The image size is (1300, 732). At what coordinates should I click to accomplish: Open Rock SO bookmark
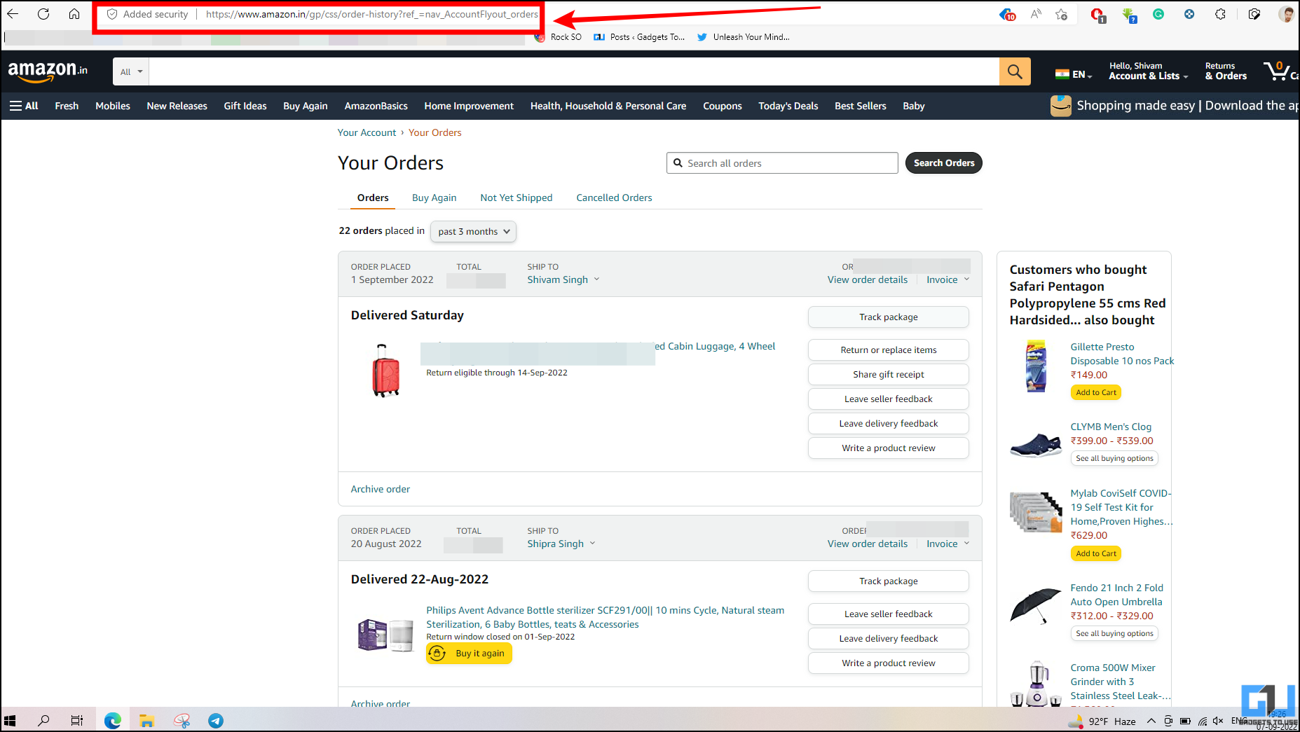point(559,37)
